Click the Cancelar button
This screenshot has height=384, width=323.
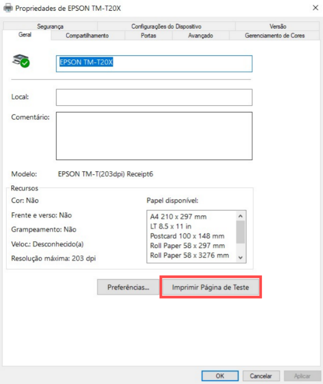[261, 376]
